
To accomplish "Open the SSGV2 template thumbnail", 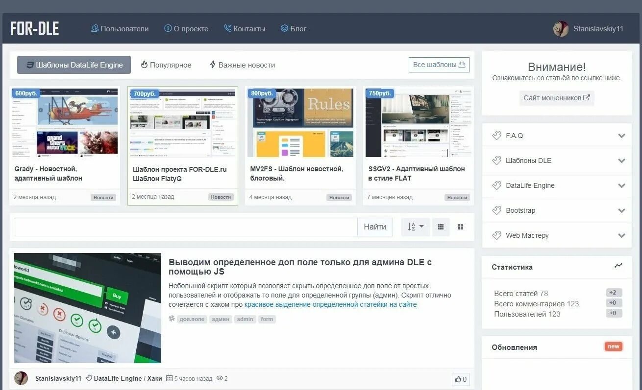I will [418, 123].
